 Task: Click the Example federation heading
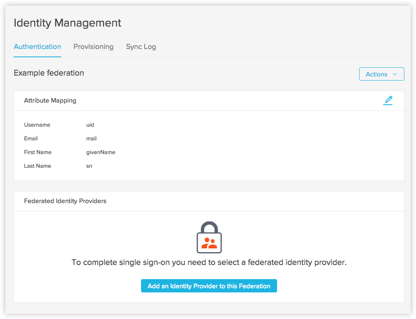click(49, 73)
